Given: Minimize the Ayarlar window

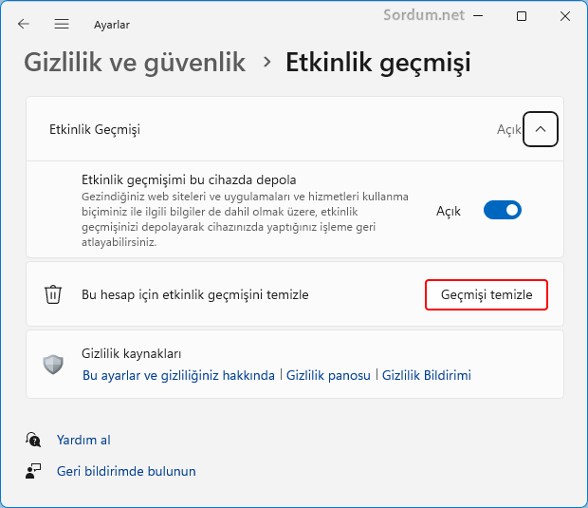Looking at the screenshot, I should point(478,16).
